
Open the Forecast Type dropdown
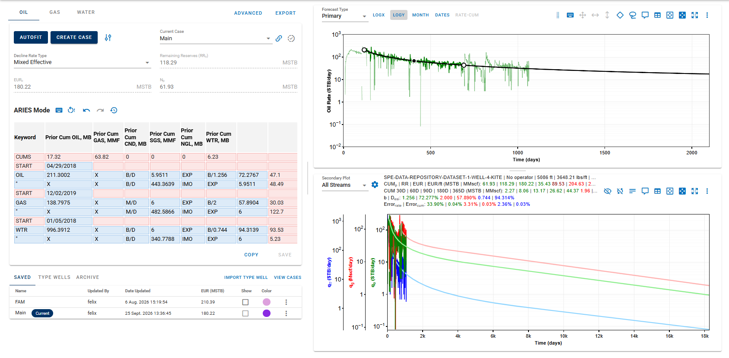[345, 16]
